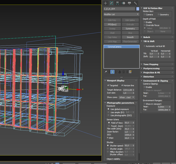Viewport: 176px width, 164px height.
Task: Enable Automatic vertical tilt
Action: point(145,46)
